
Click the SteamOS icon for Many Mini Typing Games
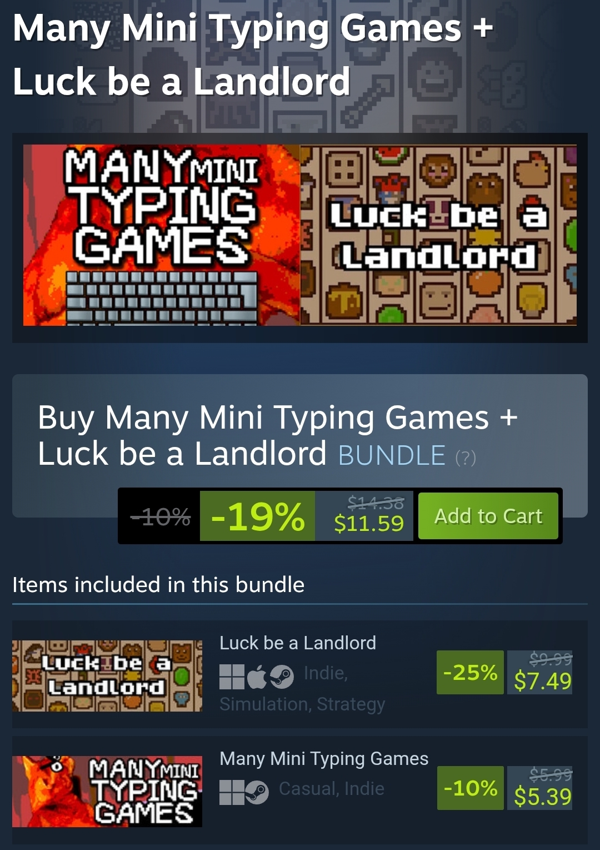coord(257,792)
